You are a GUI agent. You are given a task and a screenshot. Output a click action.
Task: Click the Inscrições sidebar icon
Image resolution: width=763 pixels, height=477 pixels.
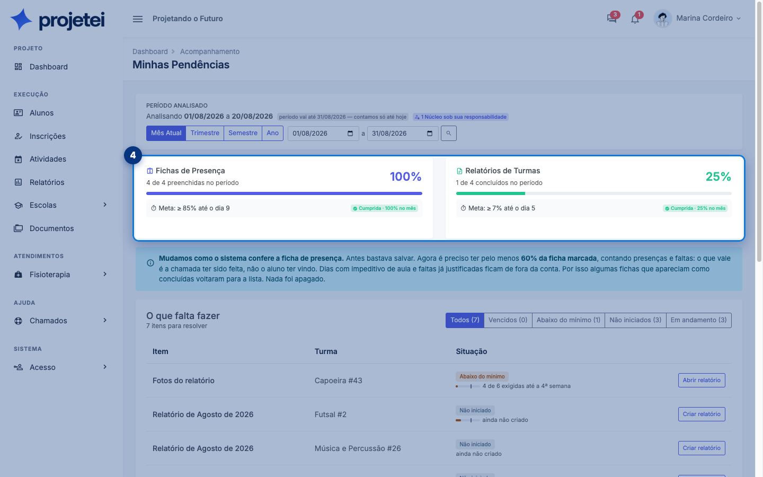tap(19, 136)
